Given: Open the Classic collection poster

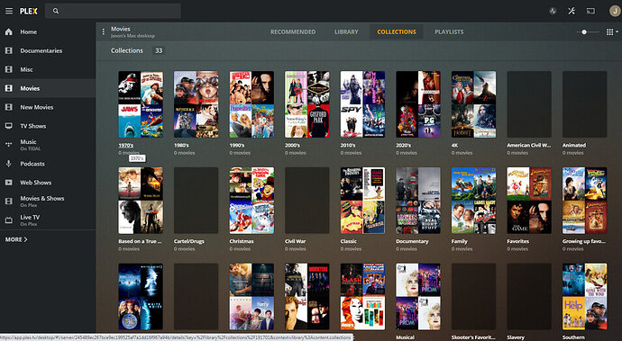Looking at the screenshot, I should (362, 201).
